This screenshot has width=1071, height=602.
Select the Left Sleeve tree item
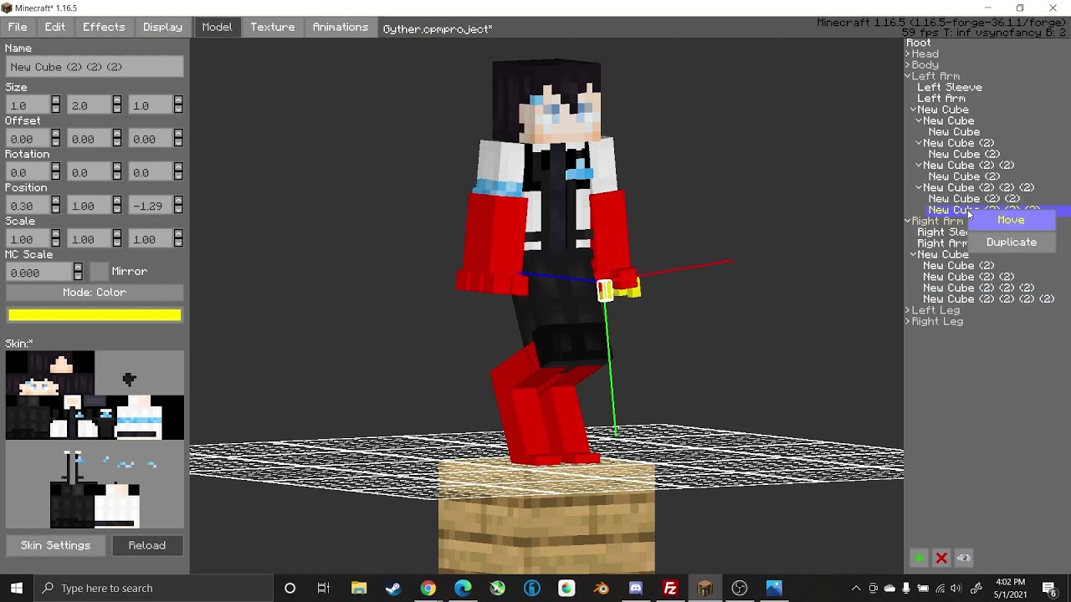(950, 88)
